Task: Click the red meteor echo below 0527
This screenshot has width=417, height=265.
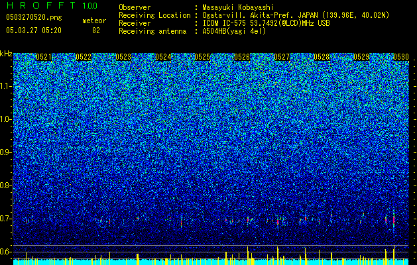Action: 278,221
